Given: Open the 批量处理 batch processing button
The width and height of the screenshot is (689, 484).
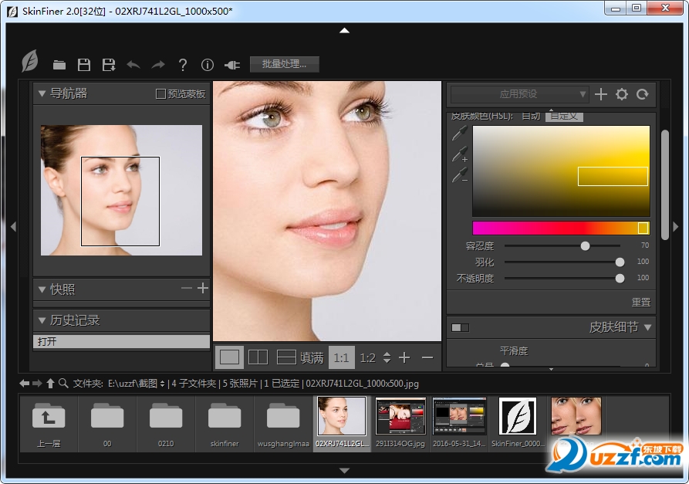Looking at the screenshot, I should [284, 64].
